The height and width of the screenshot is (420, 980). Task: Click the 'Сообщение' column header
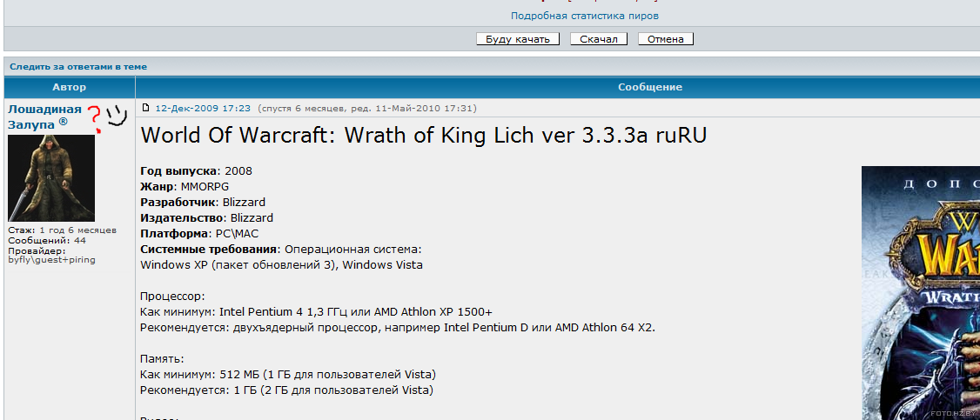pos(650,87)
